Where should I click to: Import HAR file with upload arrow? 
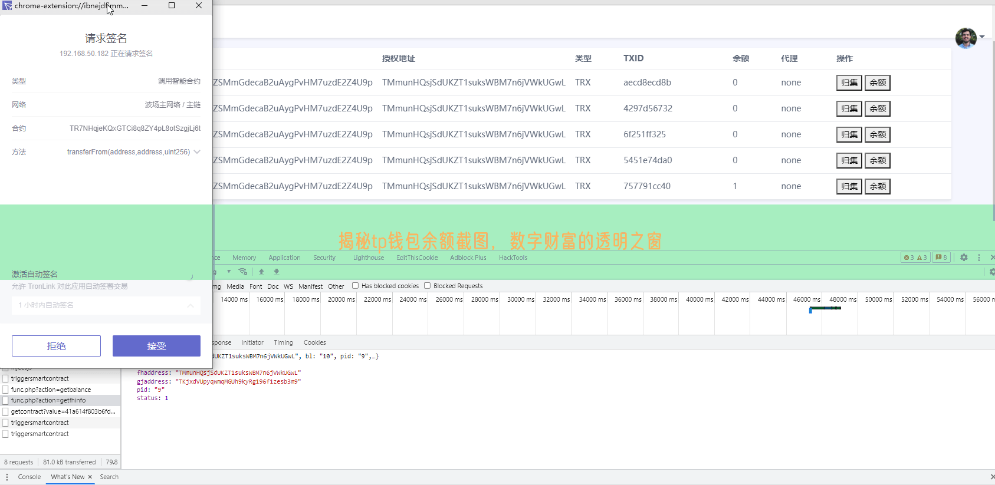click(261, 272)
